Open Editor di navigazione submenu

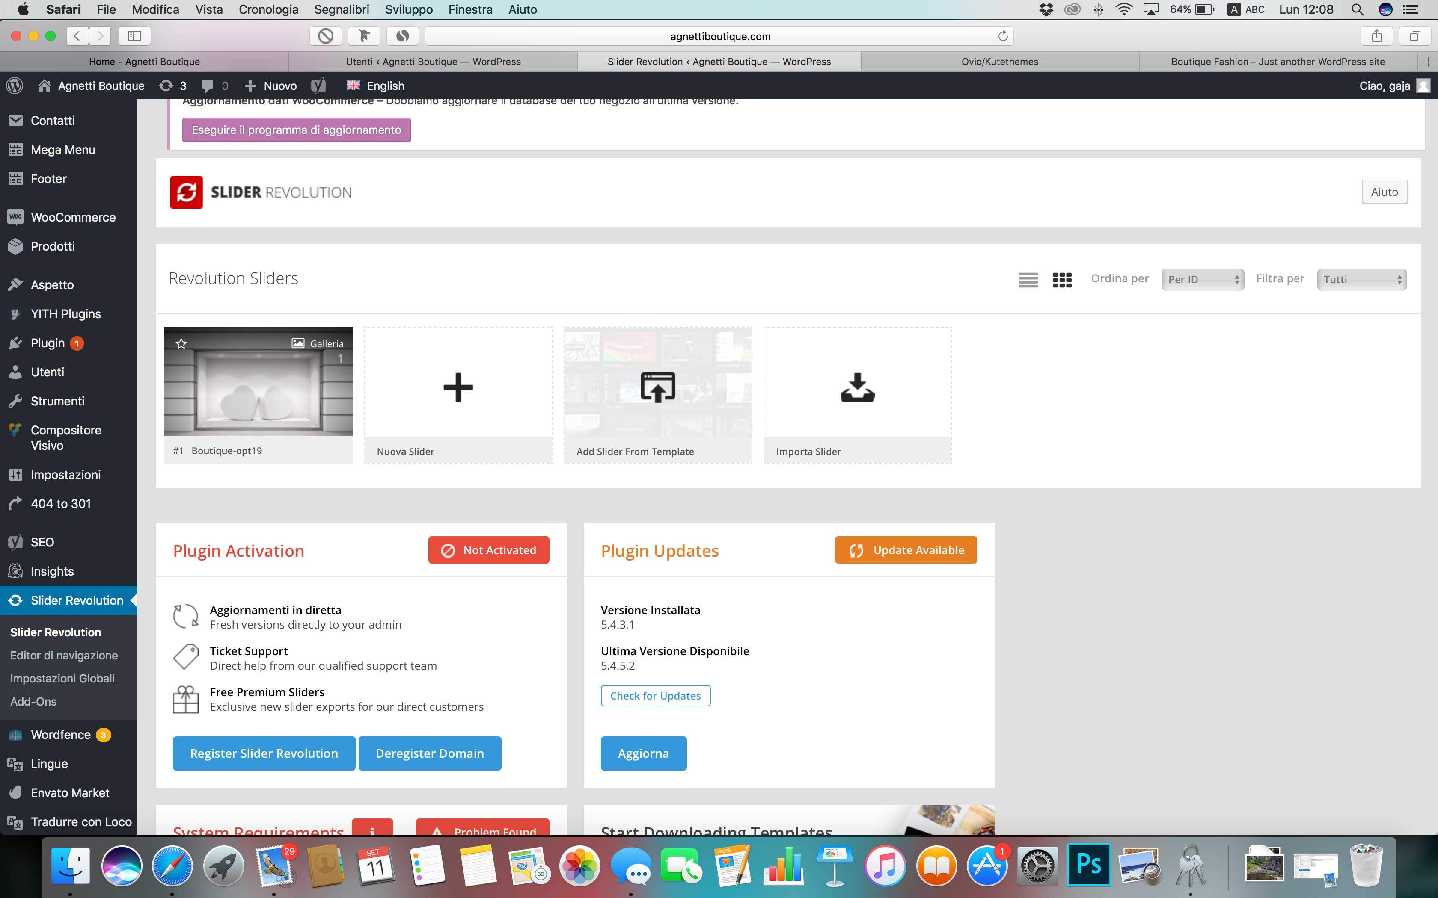pyautogui.click(x=64, y=656)
